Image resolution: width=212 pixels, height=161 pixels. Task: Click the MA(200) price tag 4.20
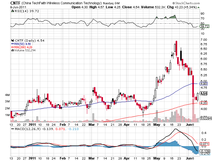point(204,103)
